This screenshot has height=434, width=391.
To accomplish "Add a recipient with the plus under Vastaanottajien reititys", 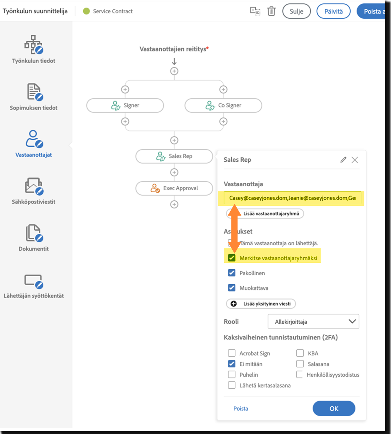I will (x=174, y=71).
